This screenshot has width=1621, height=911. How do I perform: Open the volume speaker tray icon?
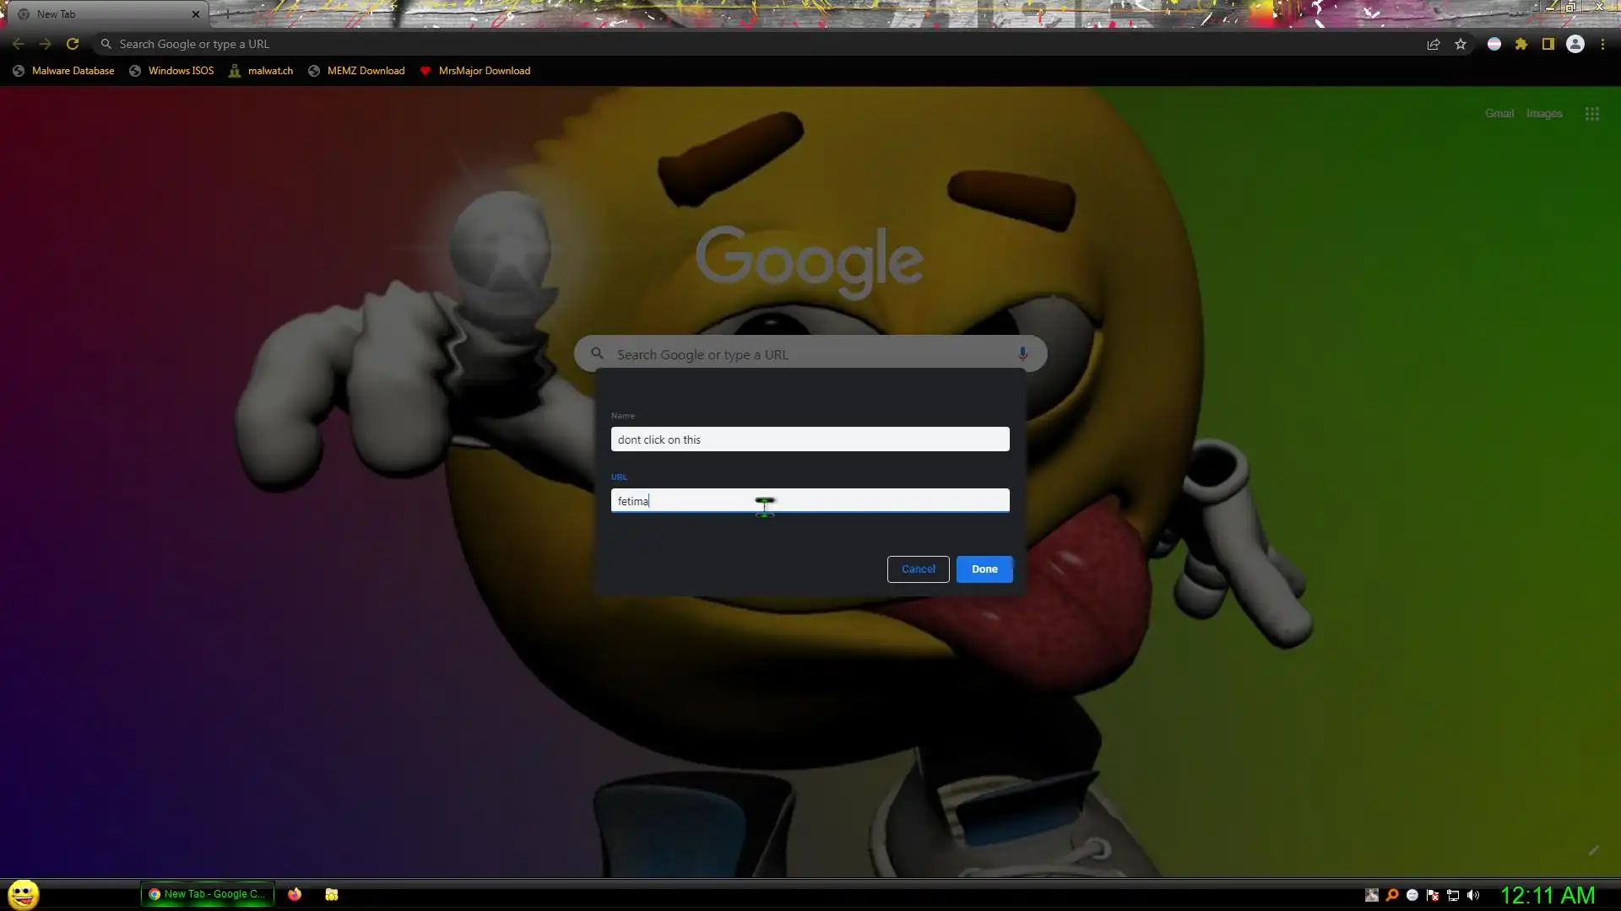point(1473,895)
